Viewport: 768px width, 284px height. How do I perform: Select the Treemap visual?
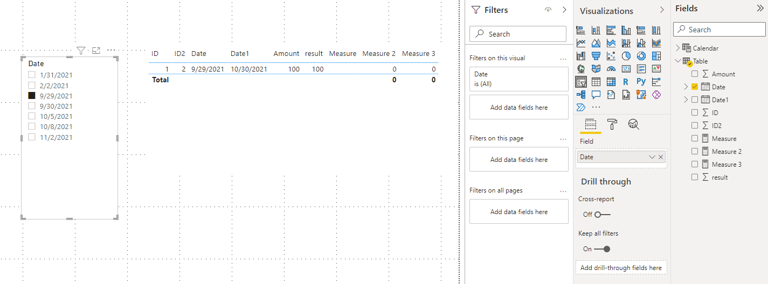(x=656, y=56)
